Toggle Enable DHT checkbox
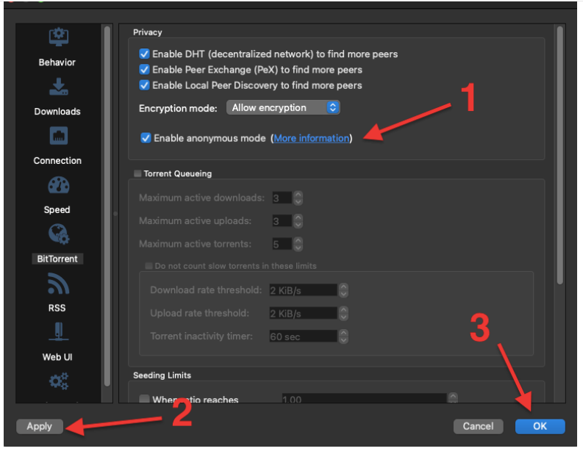The image size is (583, 454). [x=144, y=54]
